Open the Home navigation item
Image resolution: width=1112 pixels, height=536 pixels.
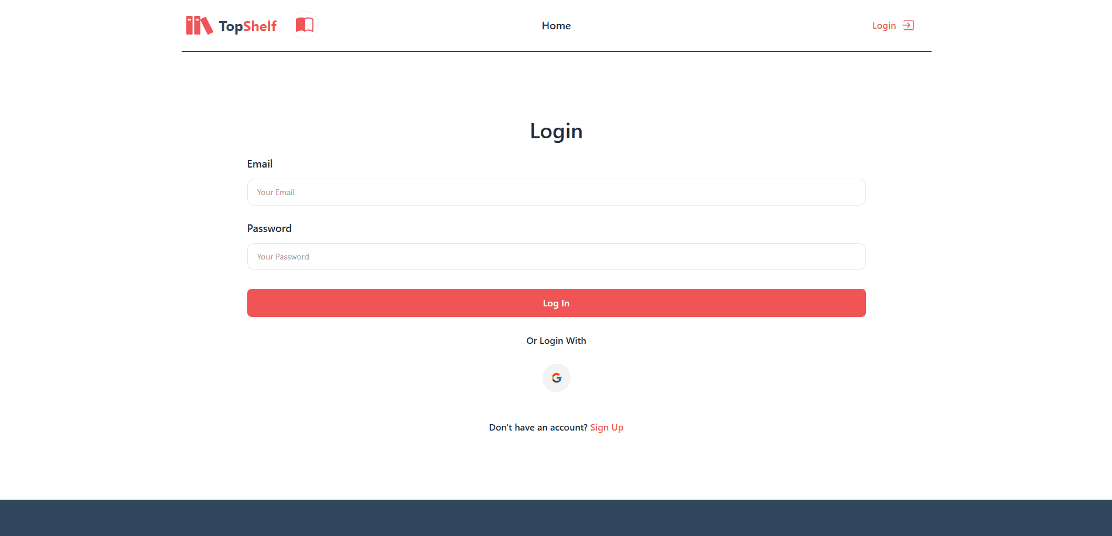tap(556, 26)
